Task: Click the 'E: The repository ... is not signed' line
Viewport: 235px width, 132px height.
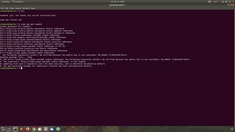Action: pyautogui.click(x=43, y=62)
